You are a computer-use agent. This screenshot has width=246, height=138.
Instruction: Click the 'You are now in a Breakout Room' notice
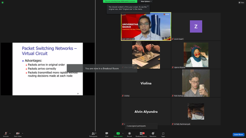[x=102, y=68]
